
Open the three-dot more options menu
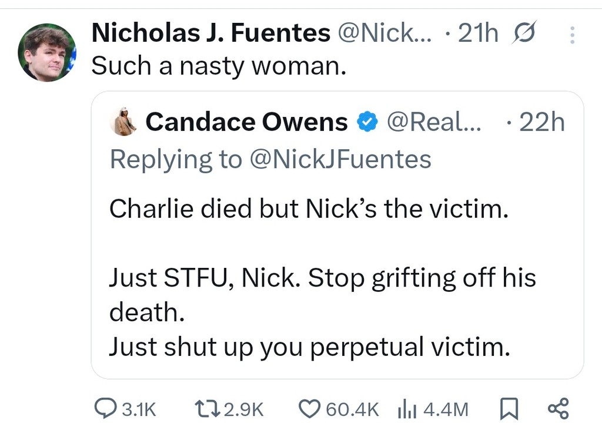[x=573, y=36]
